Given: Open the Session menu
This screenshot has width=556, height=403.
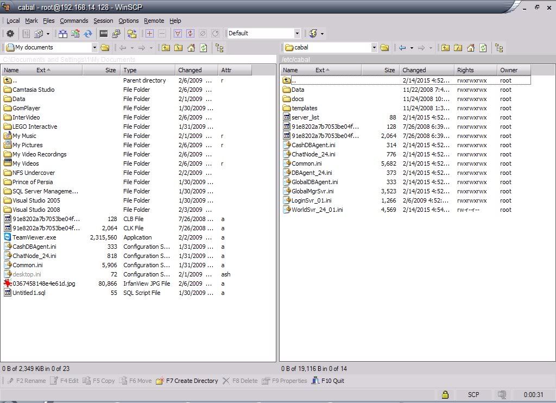Looking at the screenshot, I should 103,21.
